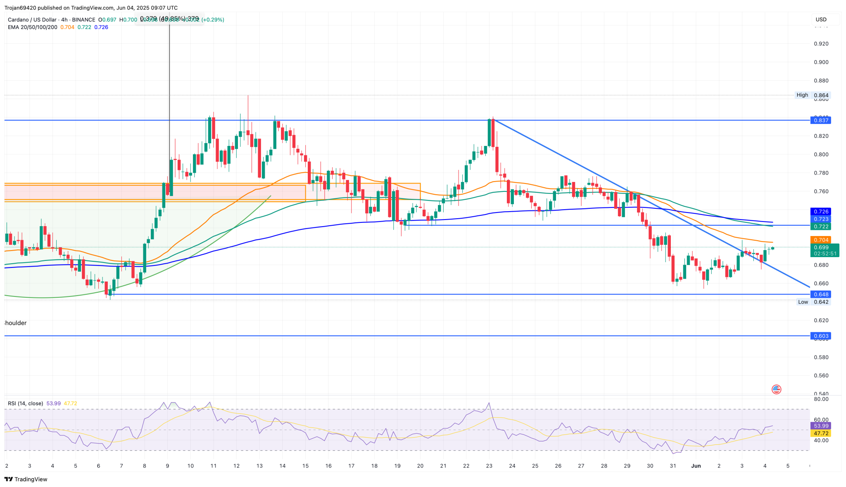Click the purple 53.99 value in RSI legend
The height and width of the screenshot is (487, 846).
[54, 403]
